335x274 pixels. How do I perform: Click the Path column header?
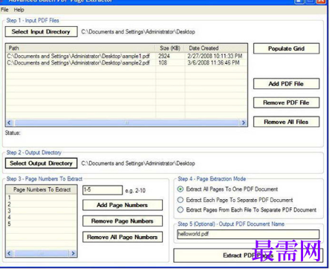[81, 48]
